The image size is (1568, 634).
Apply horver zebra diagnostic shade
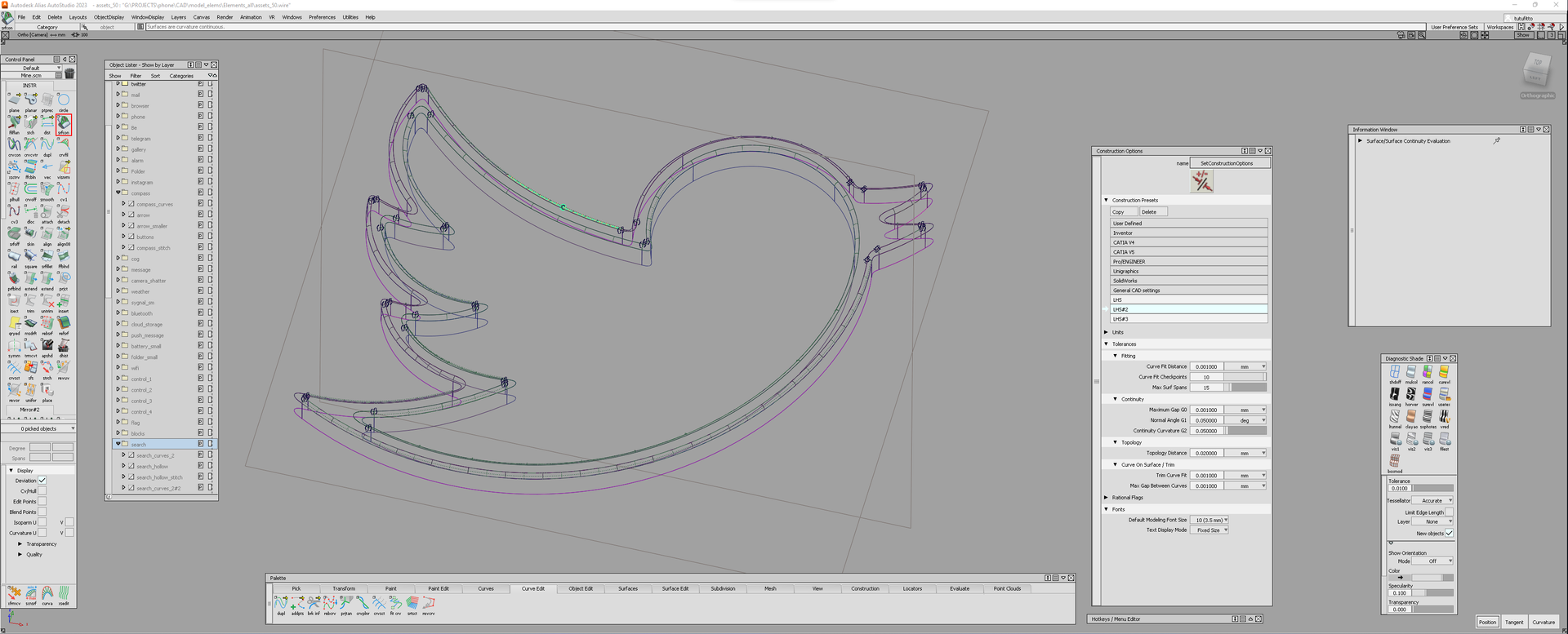(1411, 396)
